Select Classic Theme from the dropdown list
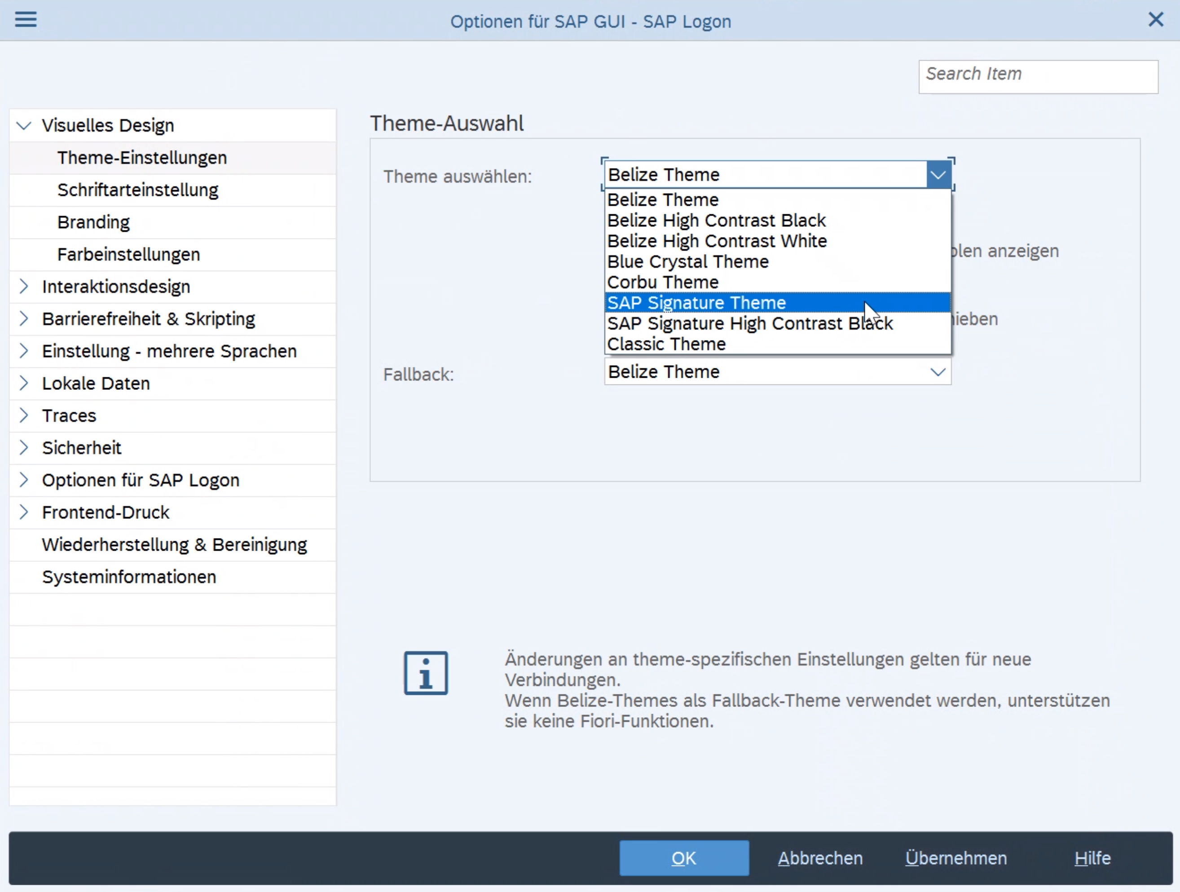 point(666,344)
